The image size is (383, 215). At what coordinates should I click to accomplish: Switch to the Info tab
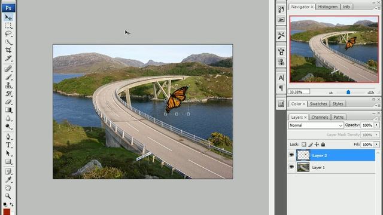pos(346,7)
